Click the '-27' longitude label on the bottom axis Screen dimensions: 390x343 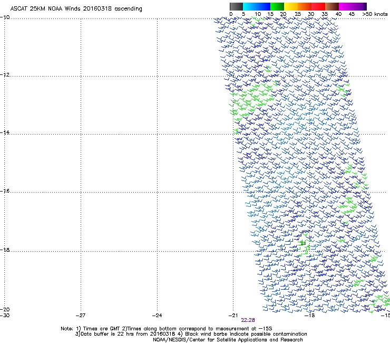[x=81, y=316]
